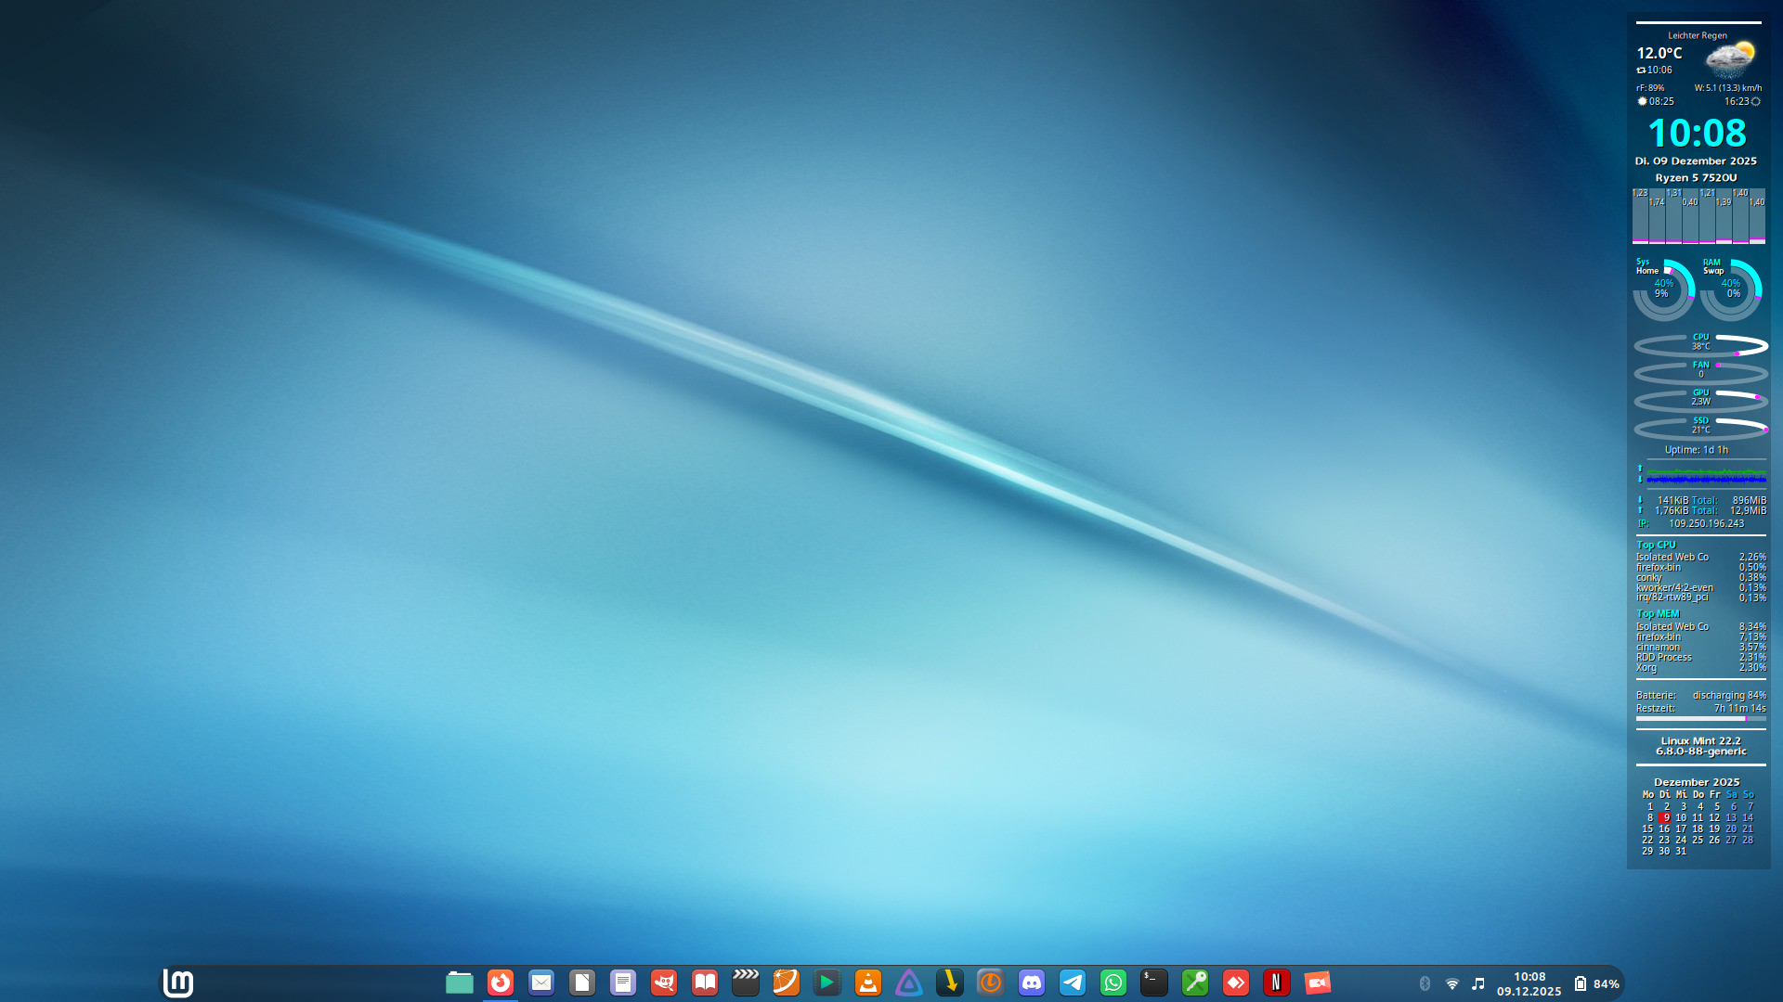Image resolution: width=1783 pixels, height=1002 pixels.
Task: Open Telegram messenger
Action: coord(1073,983)
